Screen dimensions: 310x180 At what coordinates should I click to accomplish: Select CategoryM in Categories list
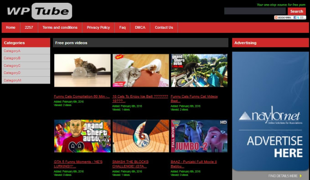[x=26, y=80]
